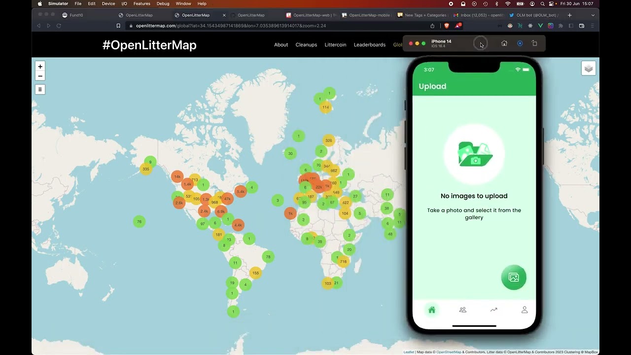Open the Edit menu
Viewport: 631px width, 355px height.
pos(92,3)
